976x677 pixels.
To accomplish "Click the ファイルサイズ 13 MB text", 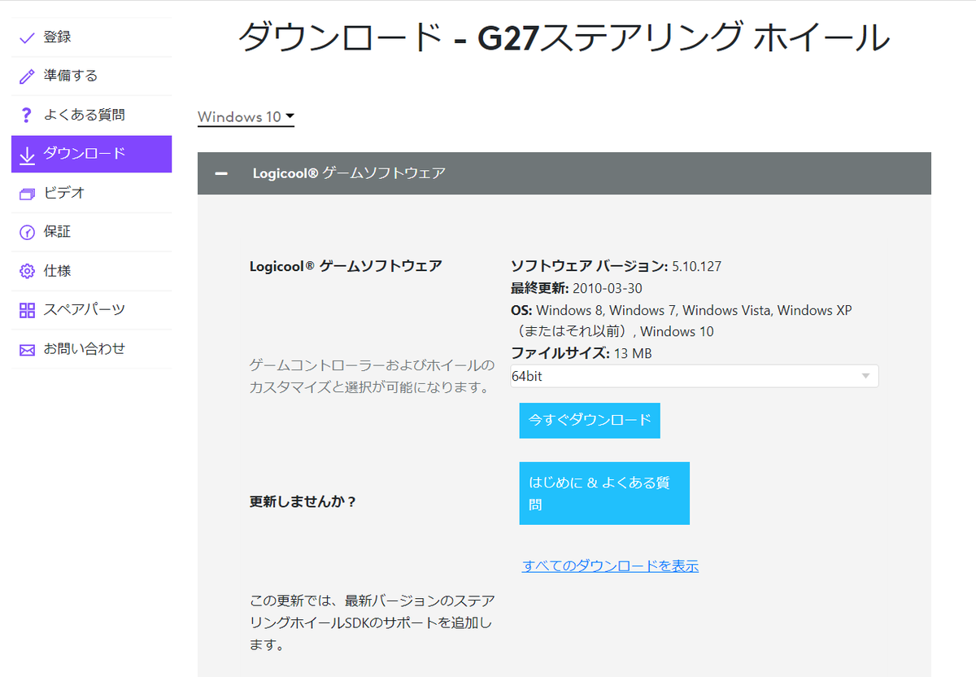I will pos(581,353).
